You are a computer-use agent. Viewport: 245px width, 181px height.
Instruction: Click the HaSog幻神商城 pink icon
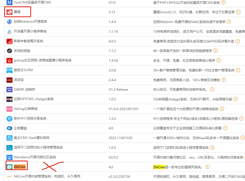pos(9,109)
